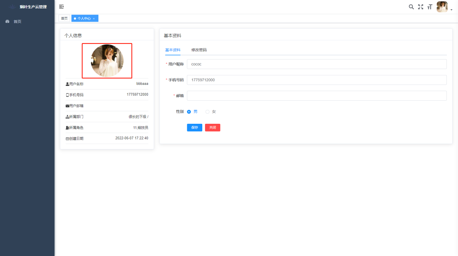
Task: Collapse the sidebar with hamburger icon
Action: tap(61, 7)
